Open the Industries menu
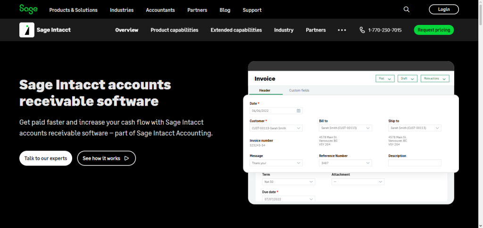The image size is (483, 228). click(x=122, y=10)
